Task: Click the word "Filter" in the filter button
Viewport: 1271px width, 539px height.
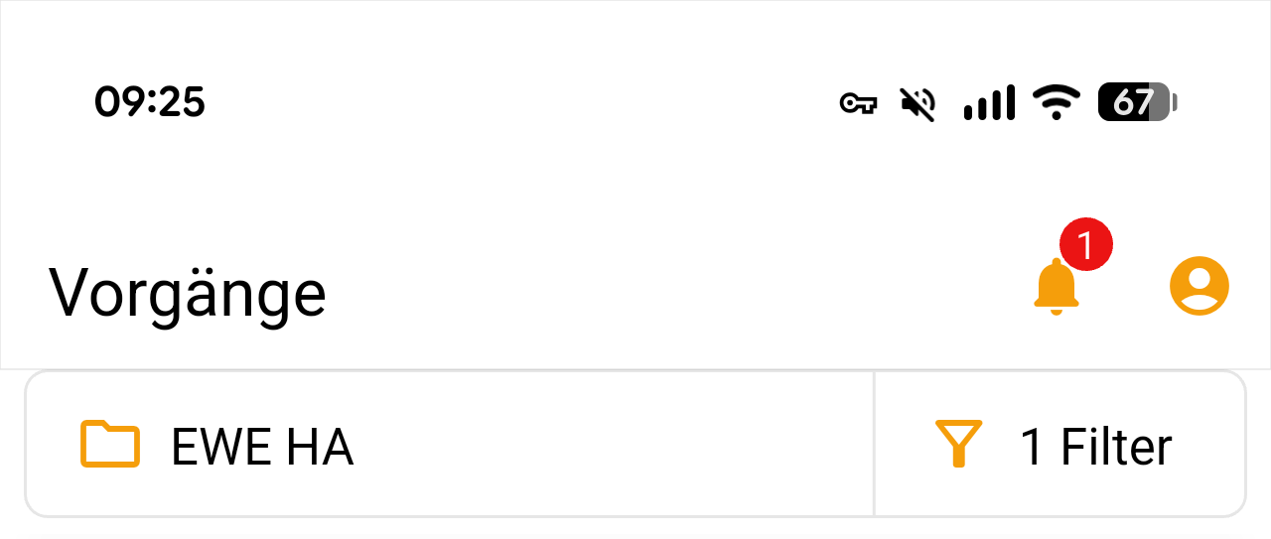Action: (1116, 447)
